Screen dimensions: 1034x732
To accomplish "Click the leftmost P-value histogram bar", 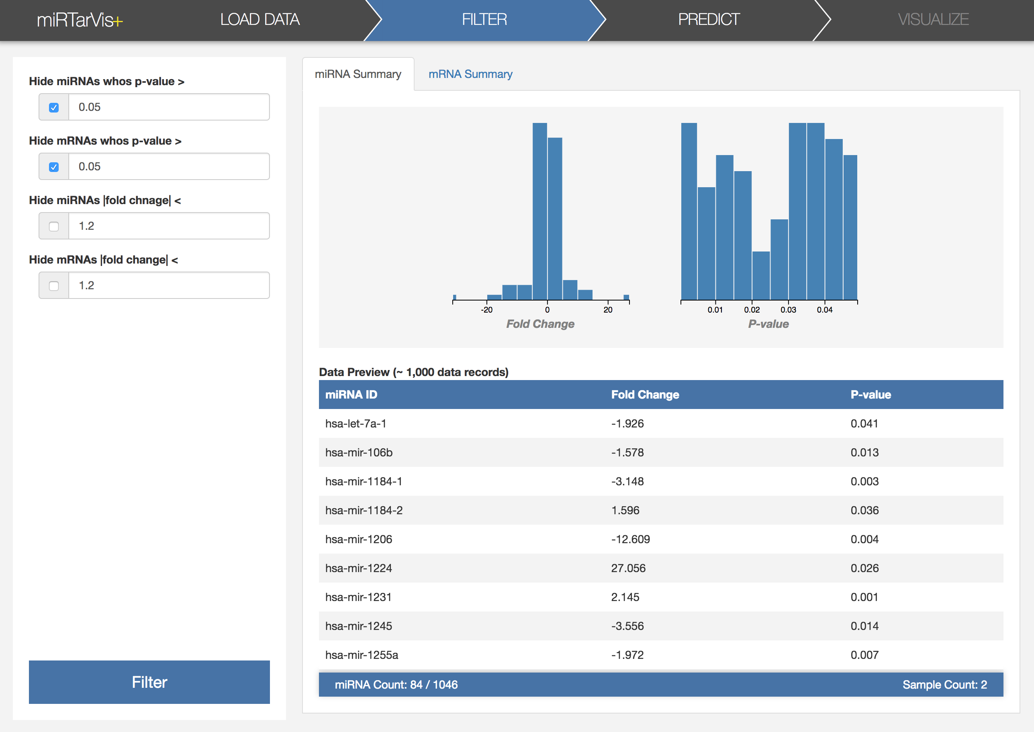I will click(689, 211).
